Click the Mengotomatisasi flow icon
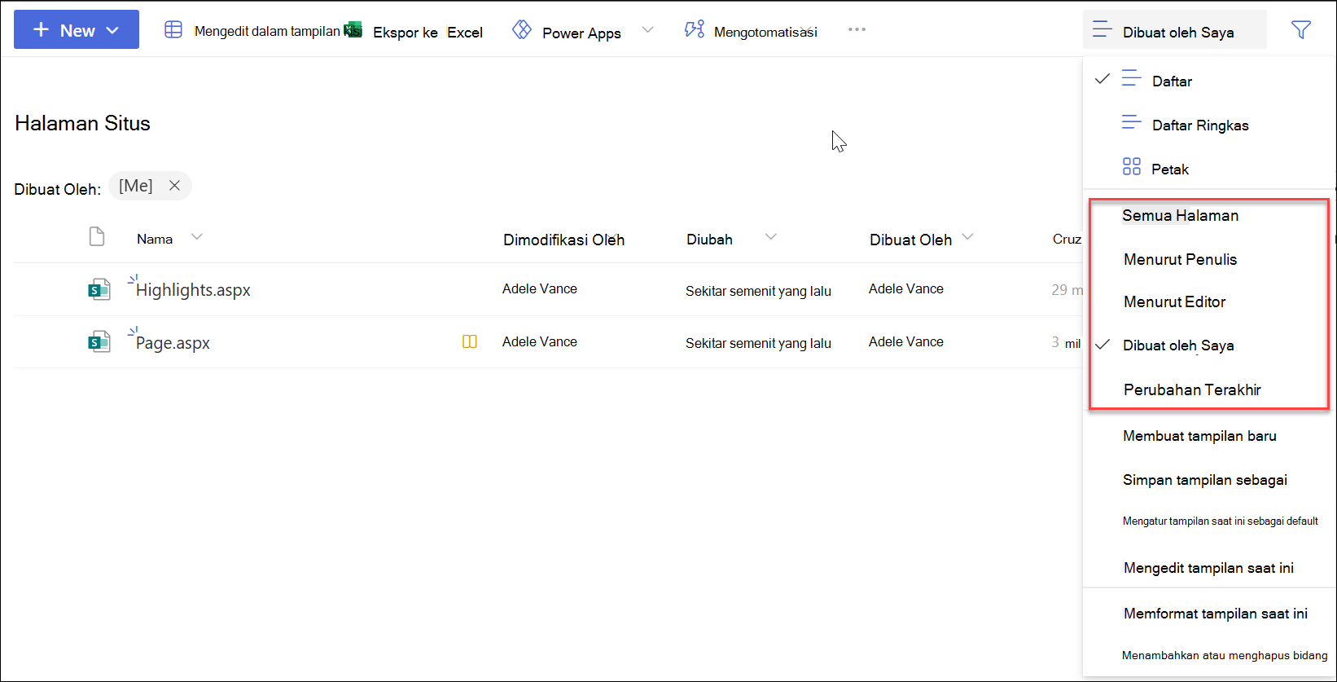The image size is (1337, 682). (x=695, y=30)
